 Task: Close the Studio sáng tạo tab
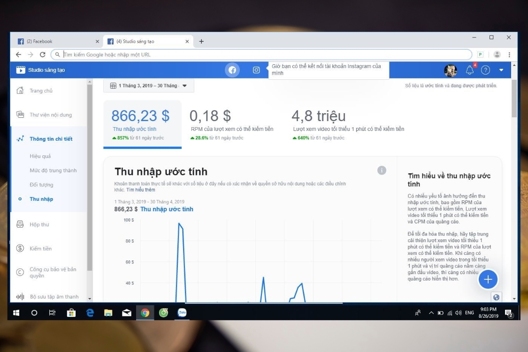187,41
